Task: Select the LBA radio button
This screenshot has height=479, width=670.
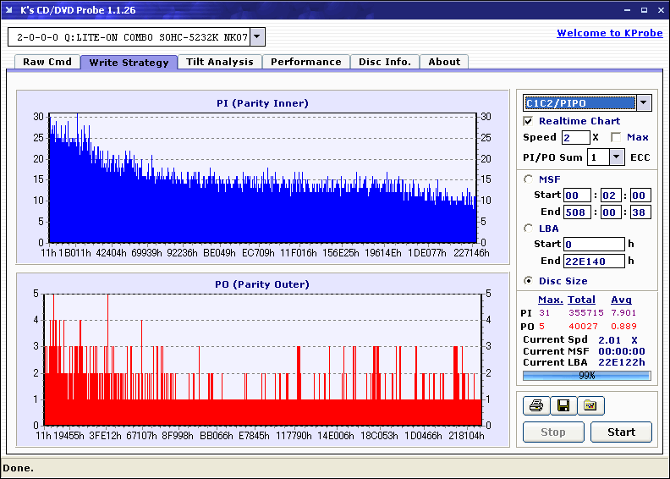Action: click(x=529, y=228)
